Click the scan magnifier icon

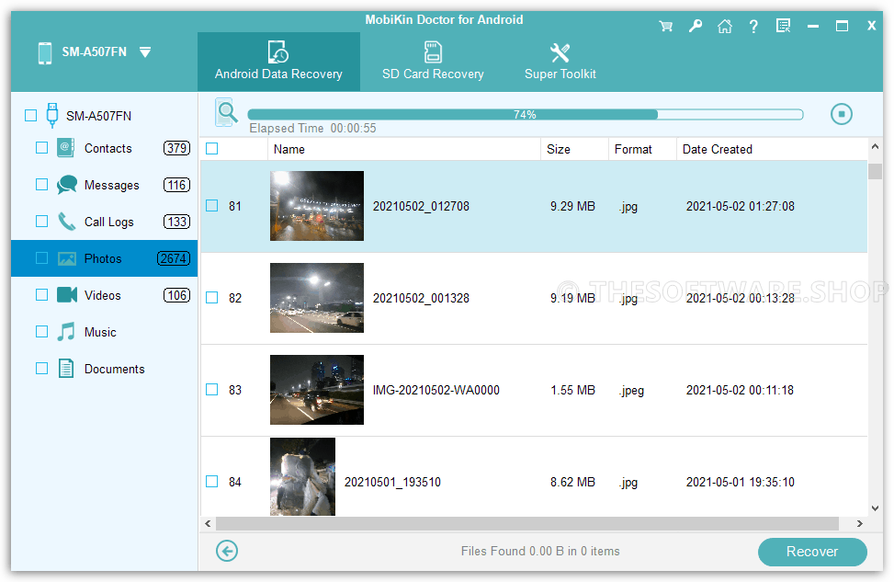pos(226,112)
